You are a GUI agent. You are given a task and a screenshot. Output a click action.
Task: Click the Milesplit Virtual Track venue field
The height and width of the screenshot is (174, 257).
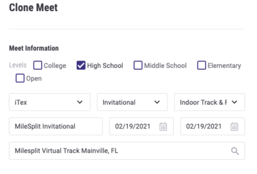point(127,151)
